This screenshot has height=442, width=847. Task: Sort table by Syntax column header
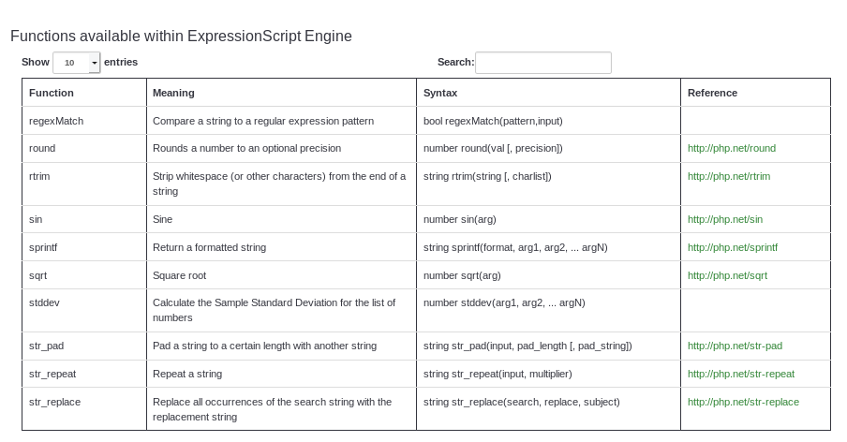440,93
